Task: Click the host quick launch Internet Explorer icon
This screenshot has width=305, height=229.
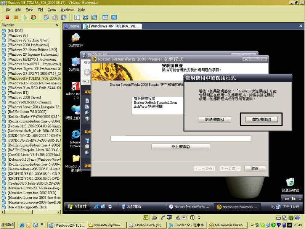Action: tap(22, 225)
